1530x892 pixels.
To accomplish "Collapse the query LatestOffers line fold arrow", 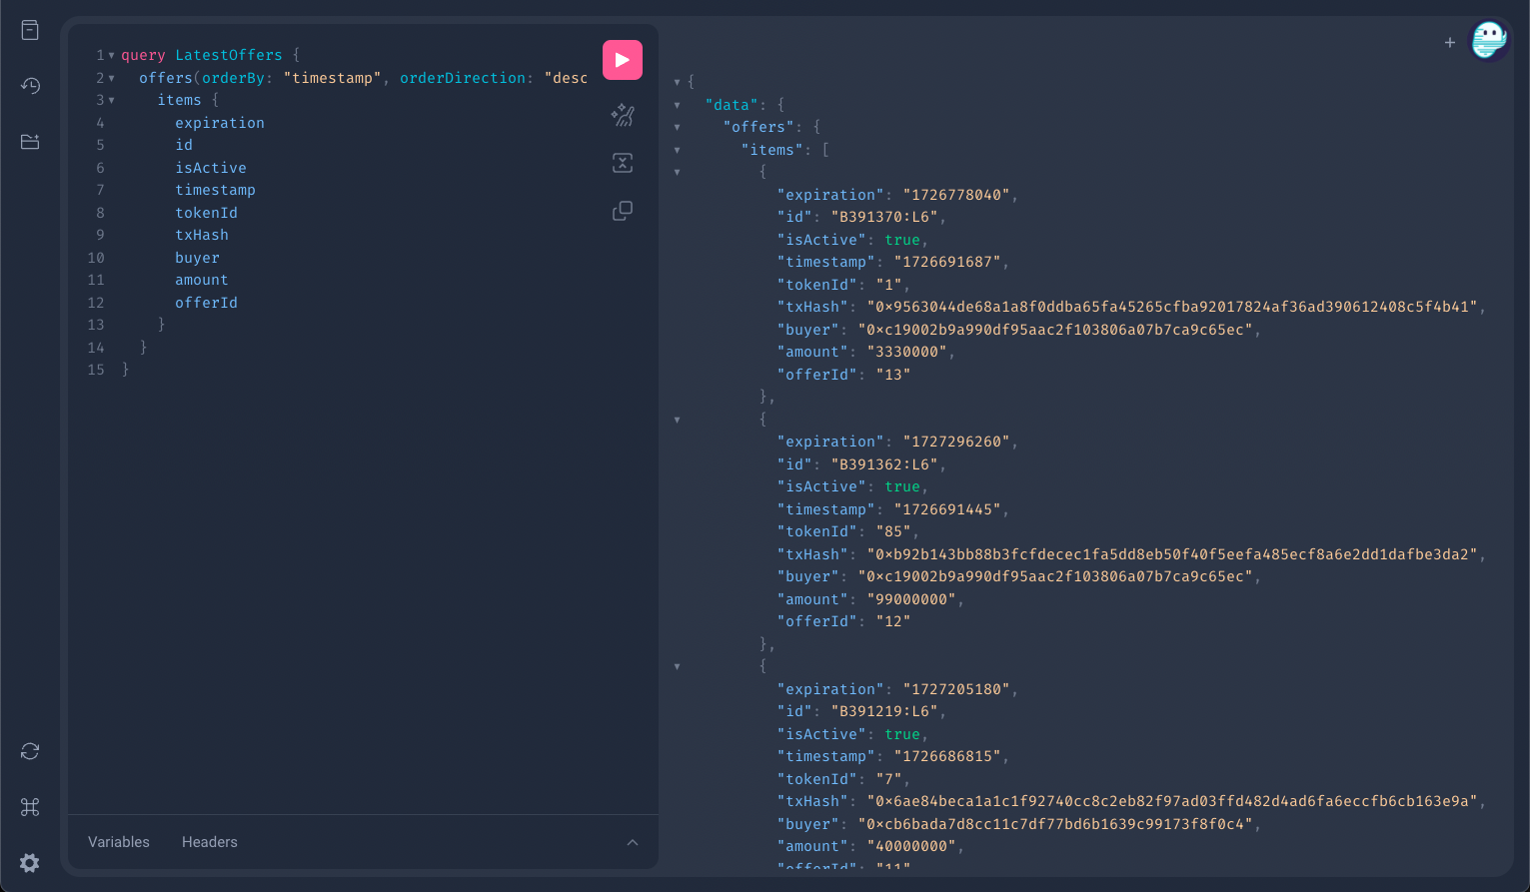I will (x=111, y=56).
